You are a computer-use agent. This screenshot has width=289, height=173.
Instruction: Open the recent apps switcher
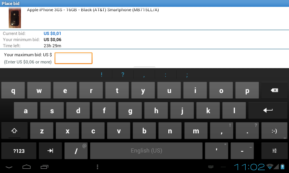(x=44, y=167)
